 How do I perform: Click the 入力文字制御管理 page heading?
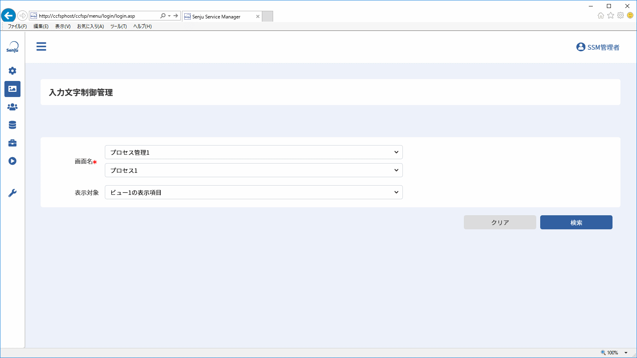[81, 93]
